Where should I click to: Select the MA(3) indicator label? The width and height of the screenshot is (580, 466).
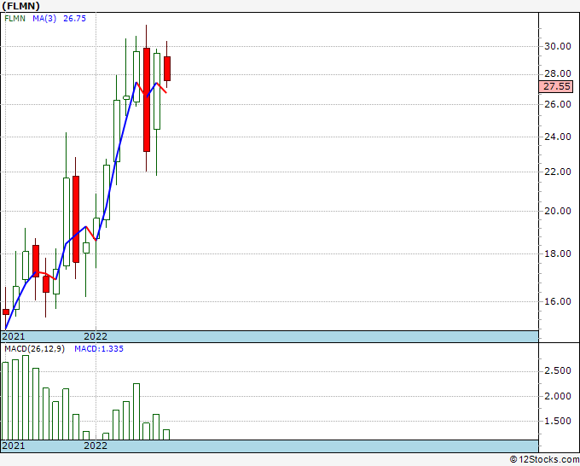point(44,19)
